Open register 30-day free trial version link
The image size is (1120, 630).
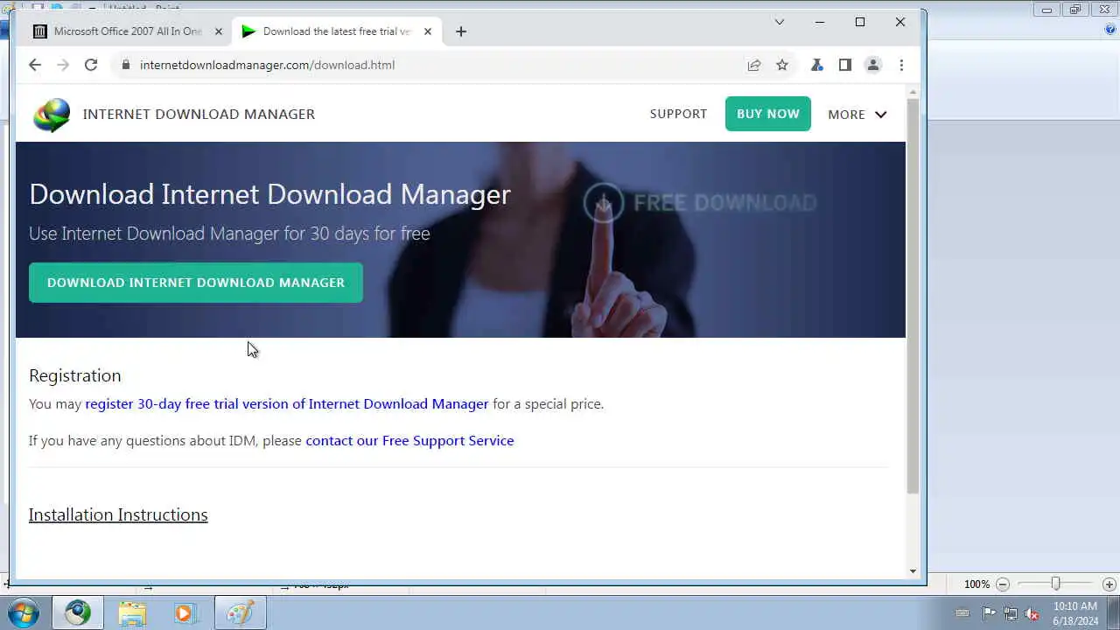click(x=287, y=404)
